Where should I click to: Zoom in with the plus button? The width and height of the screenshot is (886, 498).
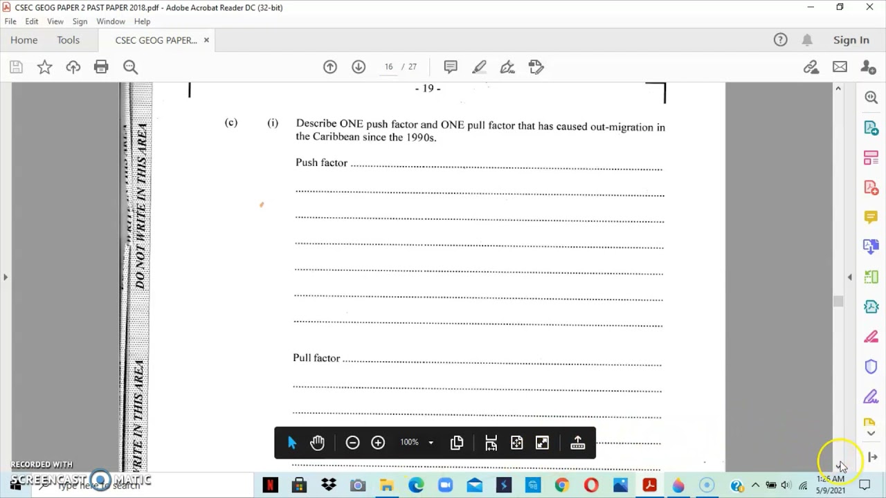378,443
